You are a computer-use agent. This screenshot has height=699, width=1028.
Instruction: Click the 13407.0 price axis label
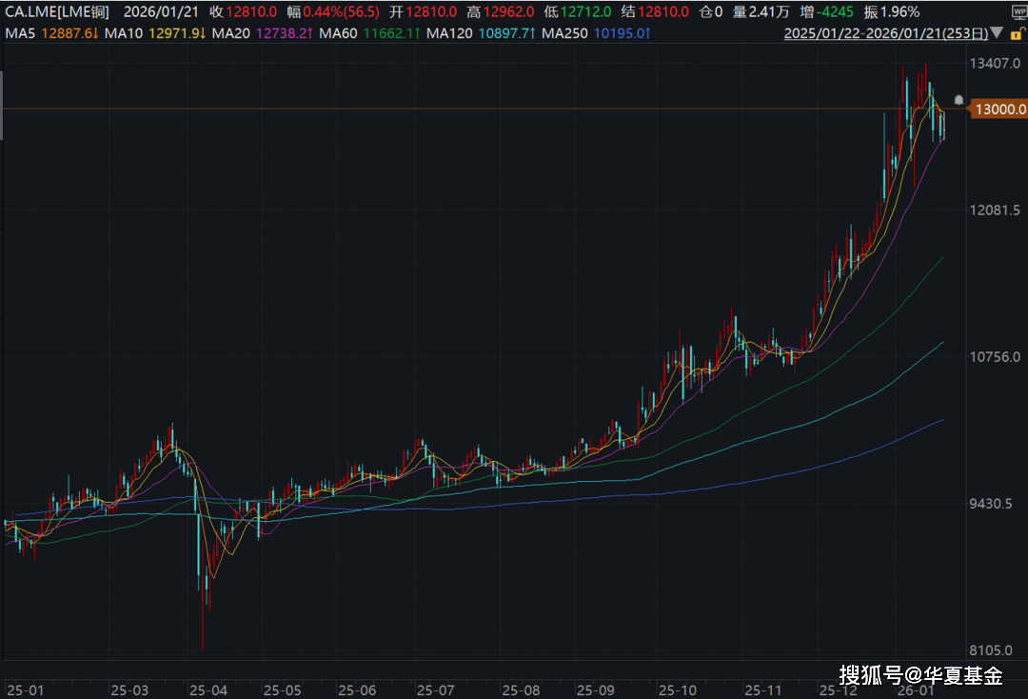[995, 64]
